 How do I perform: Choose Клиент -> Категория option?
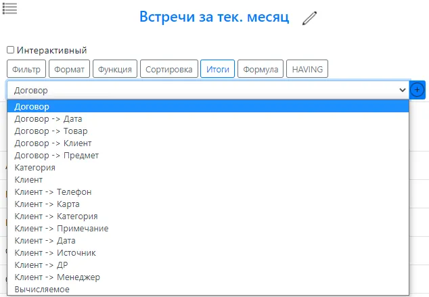(x=208, y=216)
